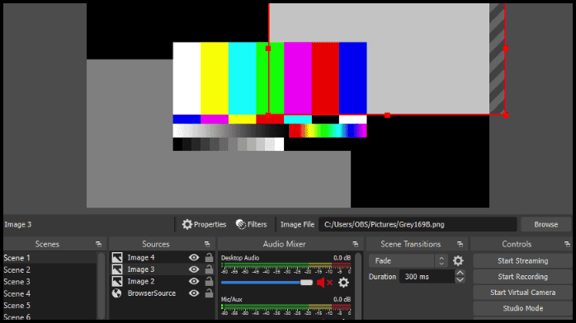Click the image icon of Image 3
Screen dimensions: 576x323
coord(117,269)
